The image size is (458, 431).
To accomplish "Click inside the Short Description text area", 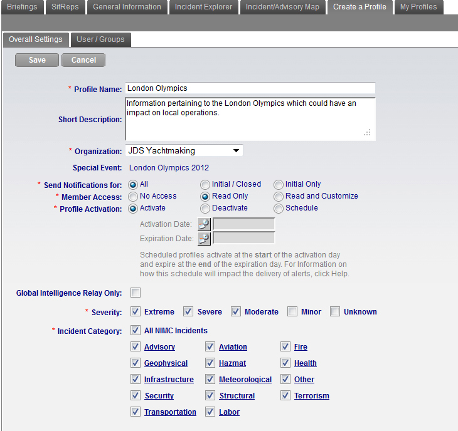I will [x=250, y=119].
